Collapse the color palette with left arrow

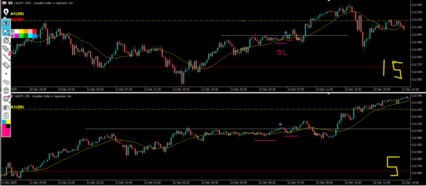pos(13,32)
